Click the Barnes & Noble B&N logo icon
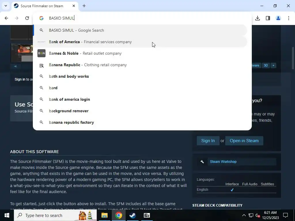The width and height of the screenshot is (295, 221). pyautogui.click(x=41, y=53)
